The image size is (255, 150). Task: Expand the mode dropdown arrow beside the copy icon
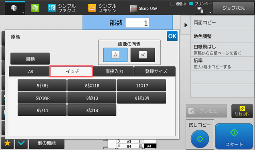tap(23, 13)
